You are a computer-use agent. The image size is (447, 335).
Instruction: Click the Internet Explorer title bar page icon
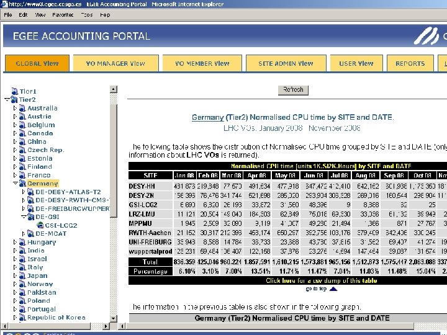click(x=4, y=4)
